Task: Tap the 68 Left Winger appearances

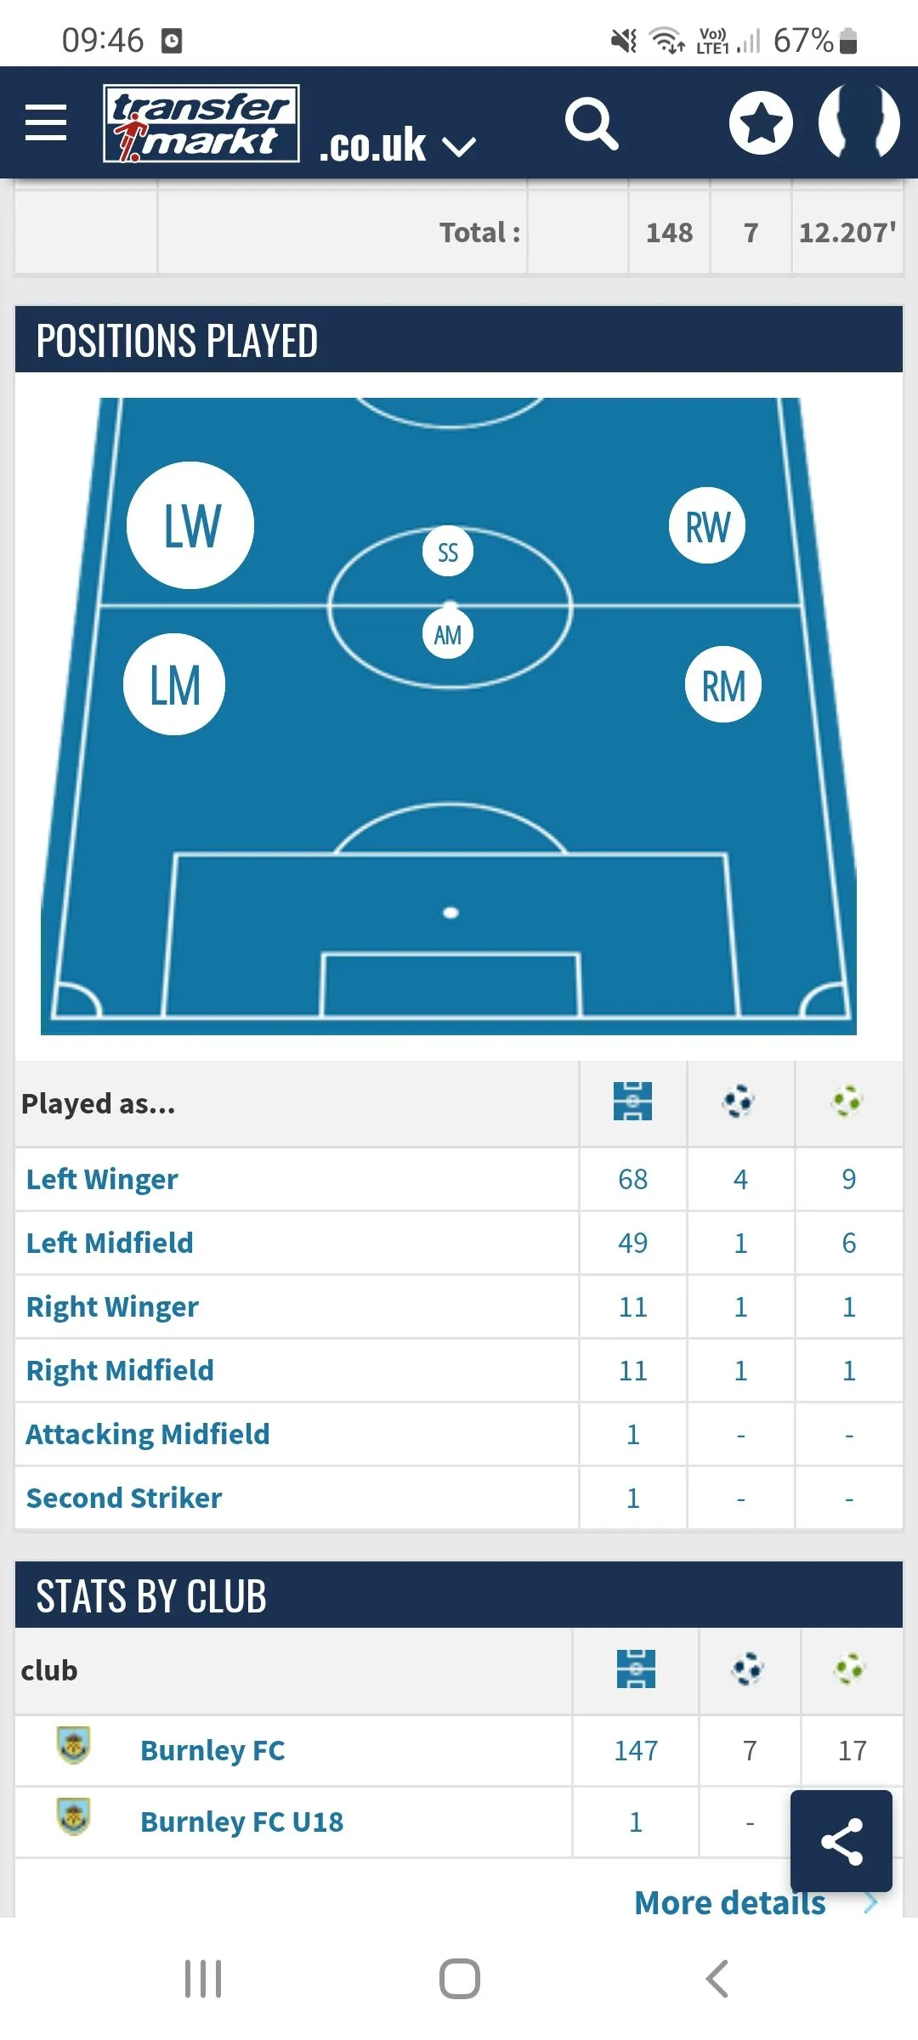Action: pyautogui.click(x=632, y=1179)
